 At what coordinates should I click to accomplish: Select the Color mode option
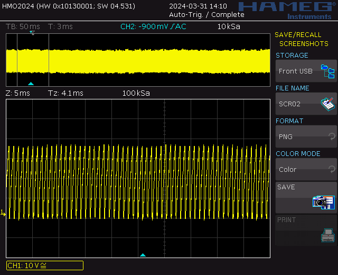point(306,169)
